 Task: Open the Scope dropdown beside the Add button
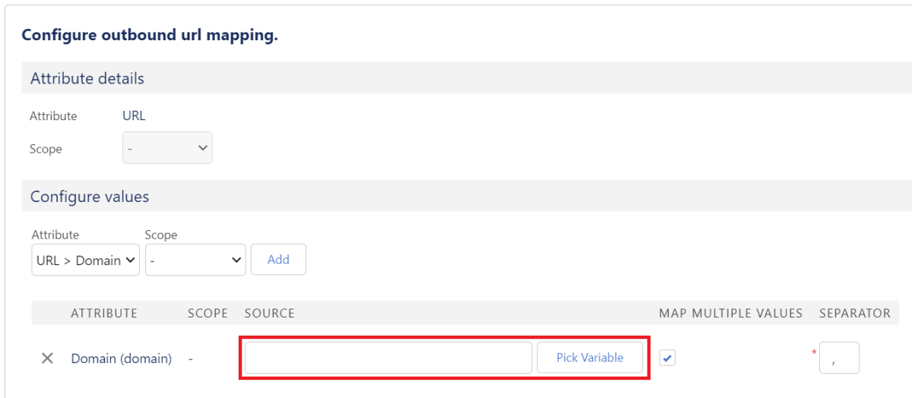tap(195, 260)
